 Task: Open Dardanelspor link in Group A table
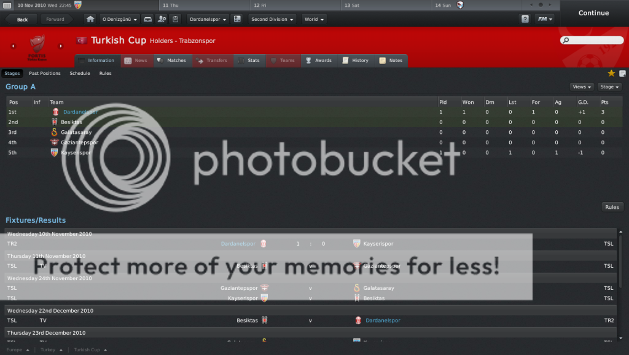click(80, 112)
